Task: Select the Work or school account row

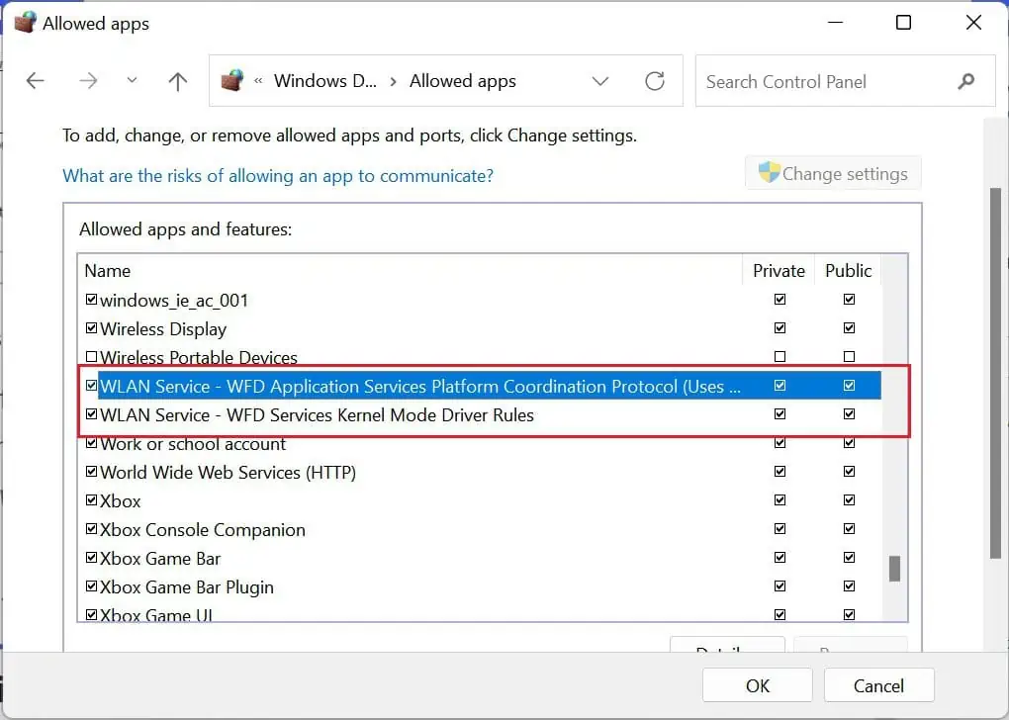Action: pyautogui.click(x=480, y=443)
